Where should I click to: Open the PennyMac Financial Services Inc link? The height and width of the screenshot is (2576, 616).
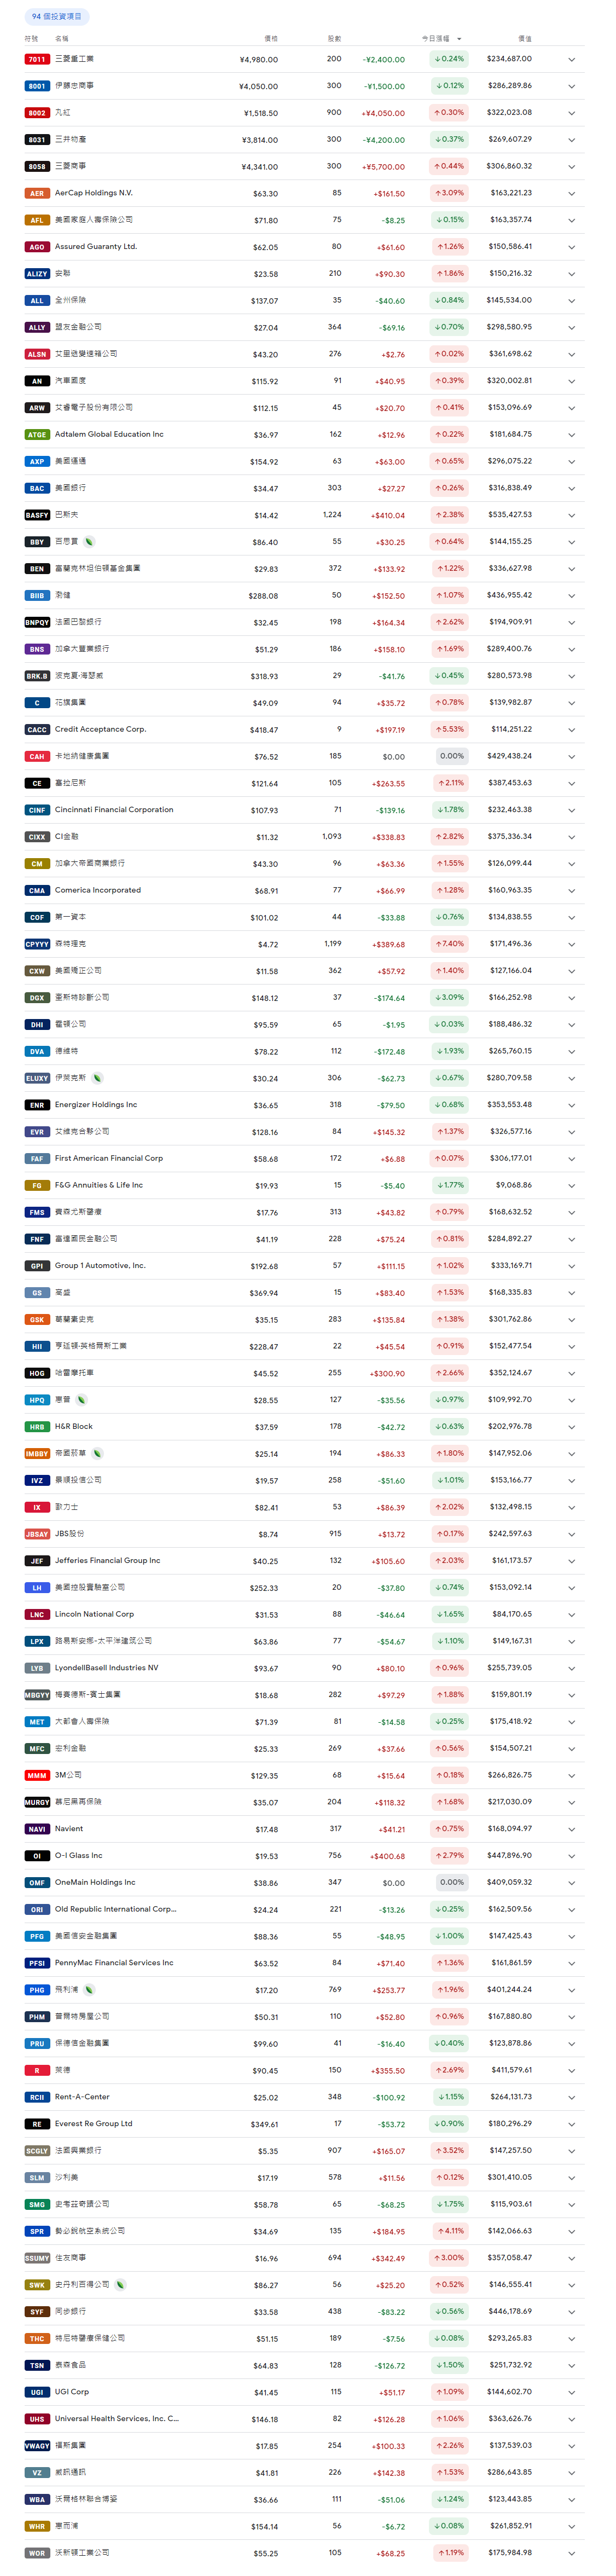pos(114,1963)
